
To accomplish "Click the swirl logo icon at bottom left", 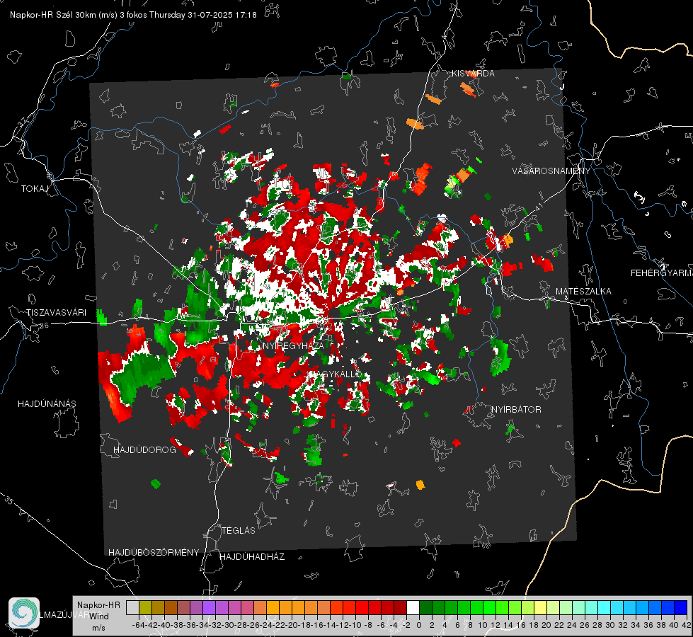I will (x=24, y=613).
